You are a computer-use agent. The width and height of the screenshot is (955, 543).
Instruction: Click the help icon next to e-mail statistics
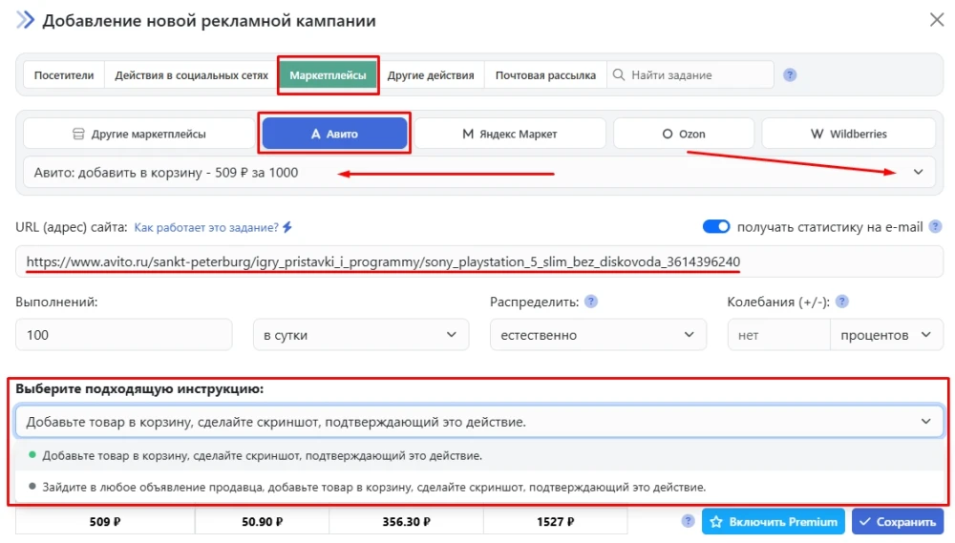coord(935,227)
